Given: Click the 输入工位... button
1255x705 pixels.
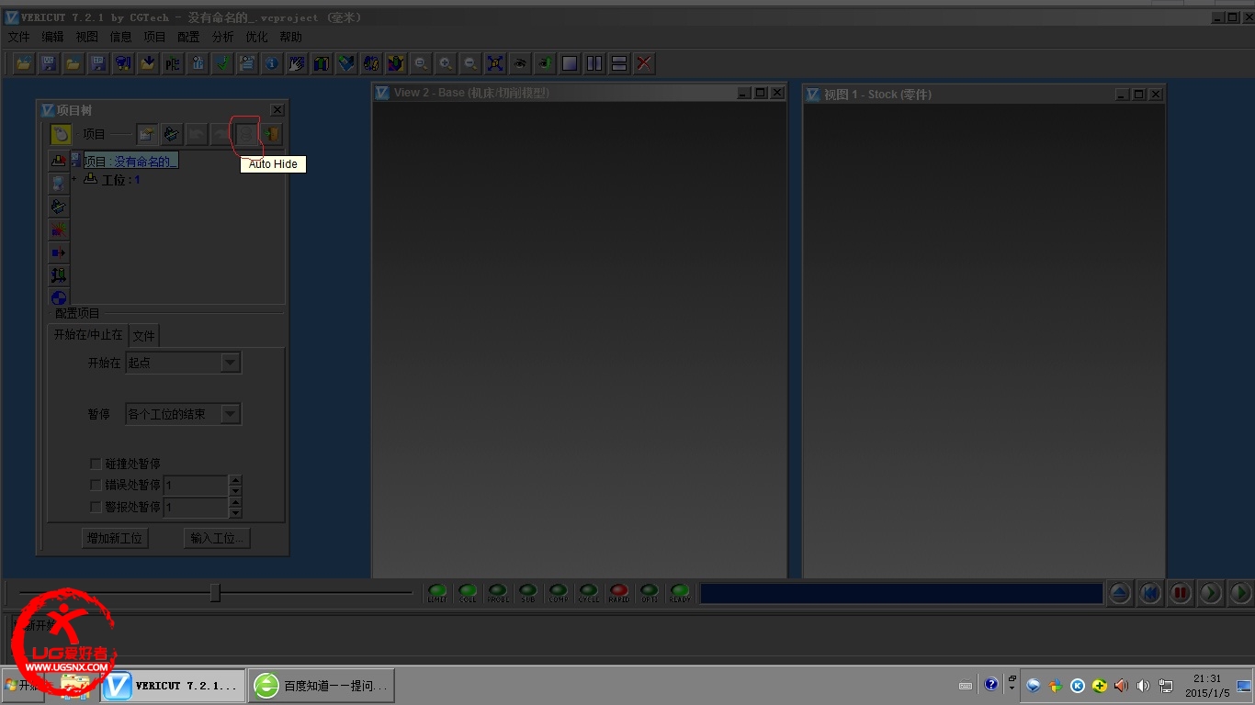Looking at the screenshot, I should (x=218, y=538).
